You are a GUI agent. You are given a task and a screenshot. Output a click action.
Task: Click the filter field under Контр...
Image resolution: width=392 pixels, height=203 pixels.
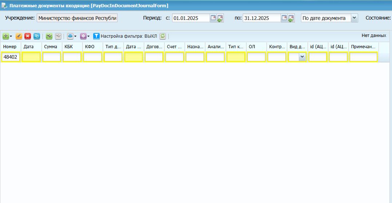[x=277, y=57]
